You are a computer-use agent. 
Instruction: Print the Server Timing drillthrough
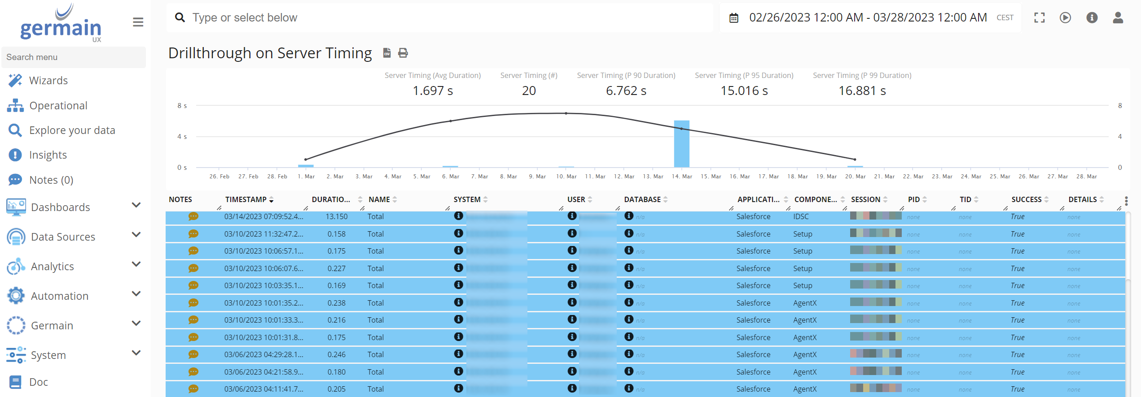[x=403, y=53]
